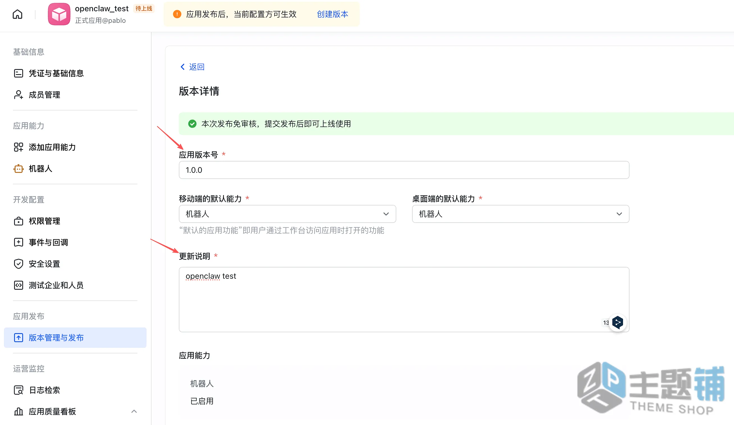Click the 应用版本号 field label
Image resolution: width=734 pixels, height=425 pixels.
tap(198, 154)
